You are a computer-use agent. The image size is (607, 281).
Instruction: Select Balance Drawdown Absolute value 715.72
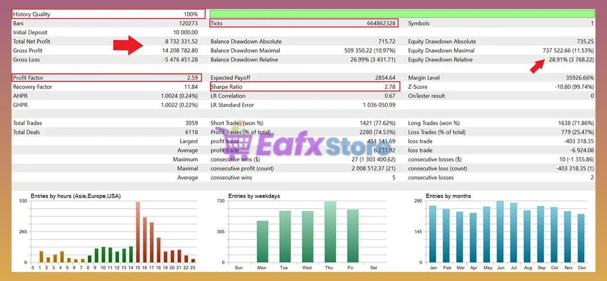[387, 42]
